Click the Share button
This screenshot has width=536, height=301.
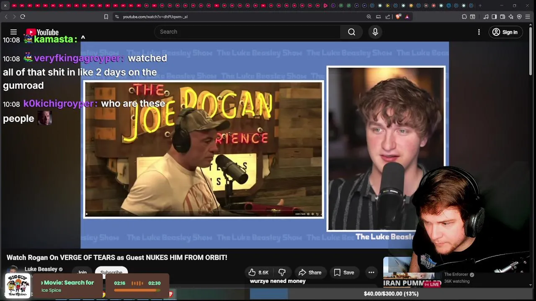(x=309, y=273)
